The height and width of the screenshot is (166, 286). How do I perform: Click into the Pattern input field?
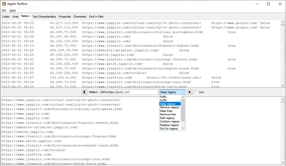pos(129,92)
